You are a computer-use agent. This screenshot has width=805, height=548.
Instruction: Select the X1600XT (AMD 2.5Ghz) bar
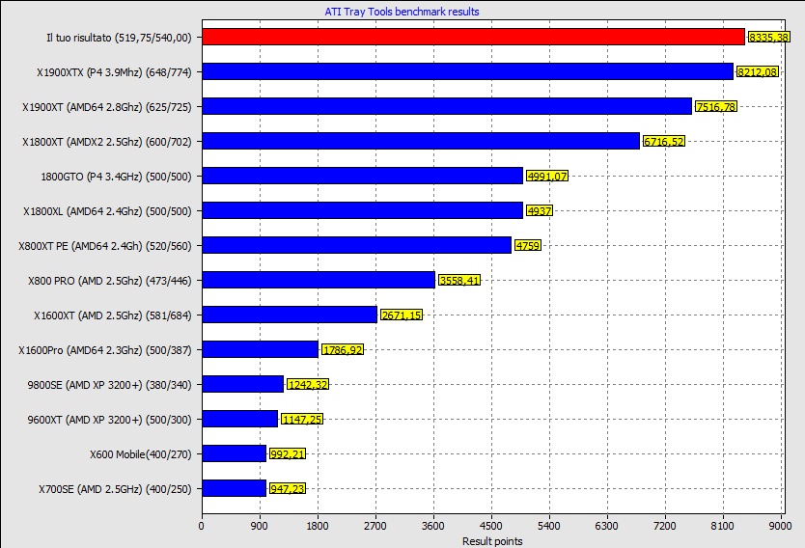290,315
